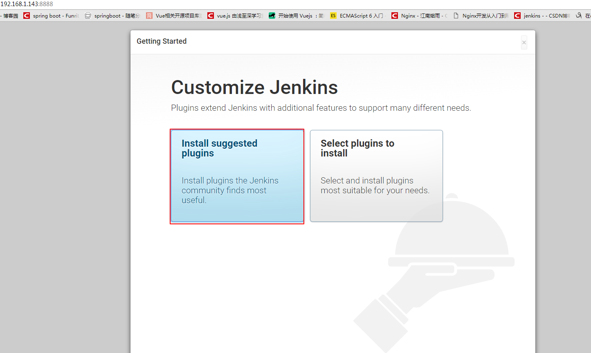The image size is (591, 353).
Task: Click the Customize Jenkins heading
Action: point(254,87)
